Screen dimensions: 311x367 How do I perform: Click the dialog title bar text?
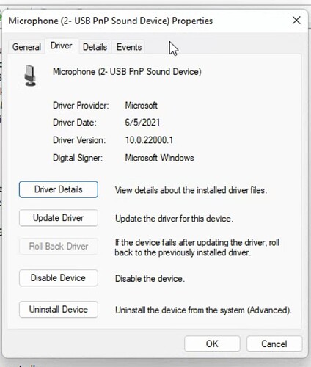click(x=111, y=21)
